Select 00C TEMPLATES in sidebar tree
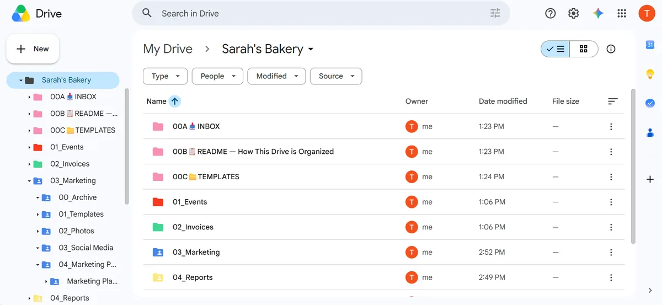662x305 pixels. [83, 130]
